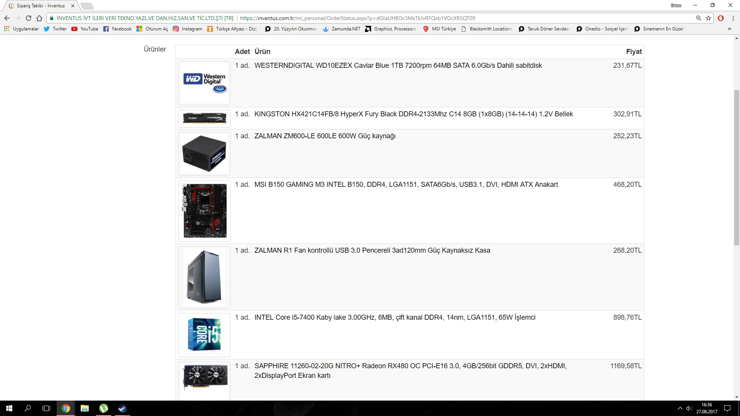740x416 pixels.
Task: Click the Opera extension icon in toolbar
Action: pos(721,18)
